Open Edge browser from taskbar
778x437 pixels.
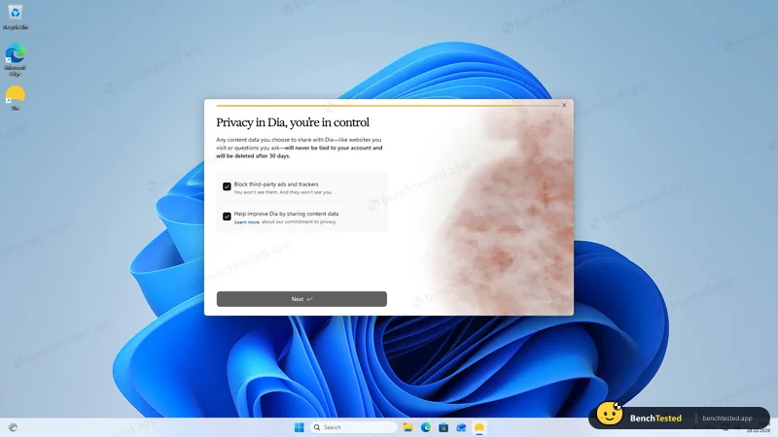[x=426, y=427]
